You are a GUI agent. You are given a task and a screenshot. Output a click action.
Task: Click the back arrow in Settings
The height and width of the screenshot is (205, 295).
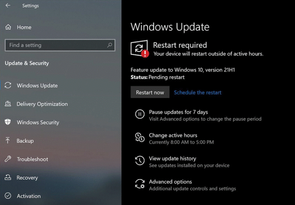click(8, 5)
